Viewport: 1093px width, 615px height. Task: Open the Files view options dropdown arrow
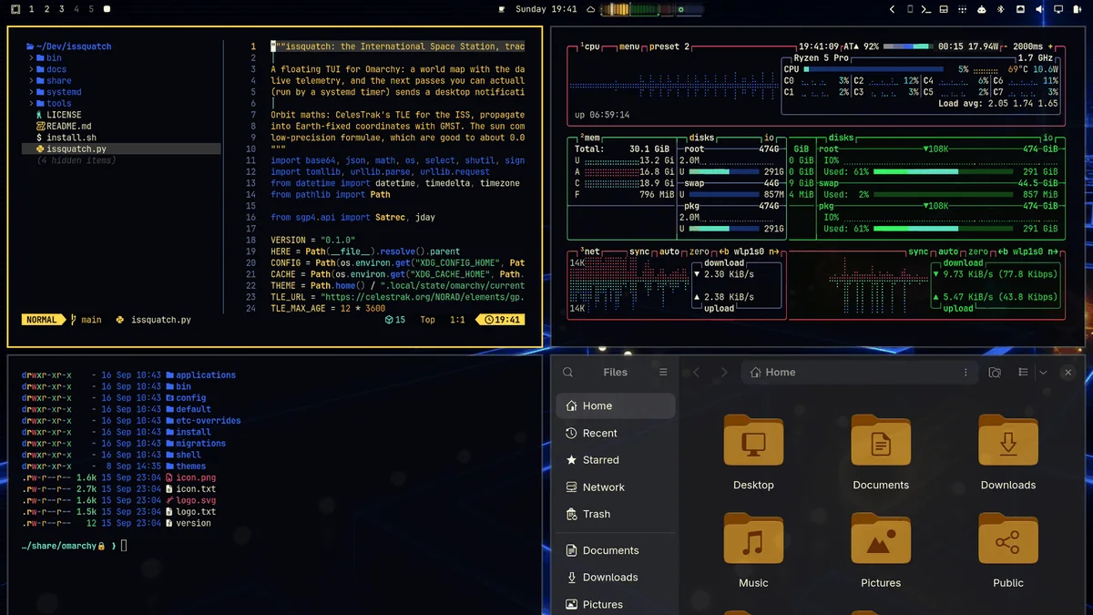(1043, 372)
